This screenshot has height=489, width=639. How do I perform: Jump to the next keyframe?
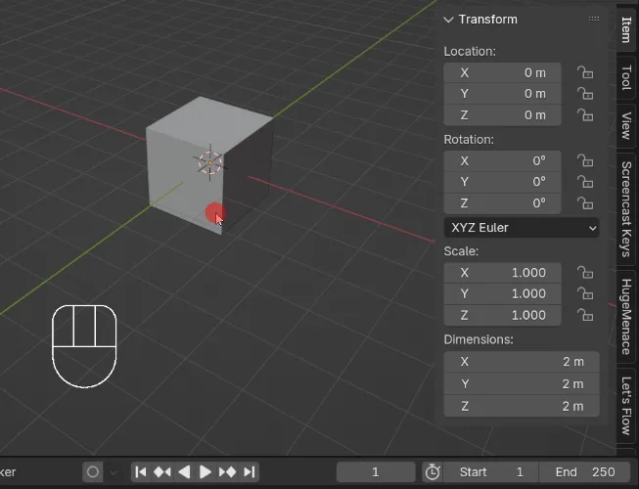[x=227, y=472]
